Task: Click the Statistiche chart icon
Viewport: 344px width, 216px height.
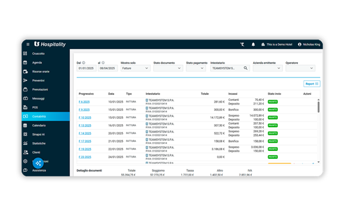Action: coord(26,143)
